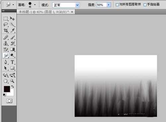Select the Pen tool
Image resolution: width=166 pixels, height=122 pixels.
coord(6,62)
